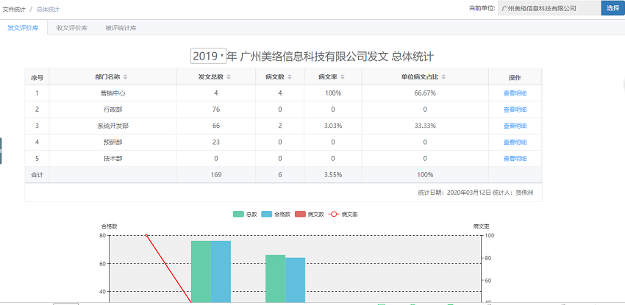The image size is (625, 305).
Task: Click the blue 选择 button
Action: pyautogui.click(x=612, y=8)
